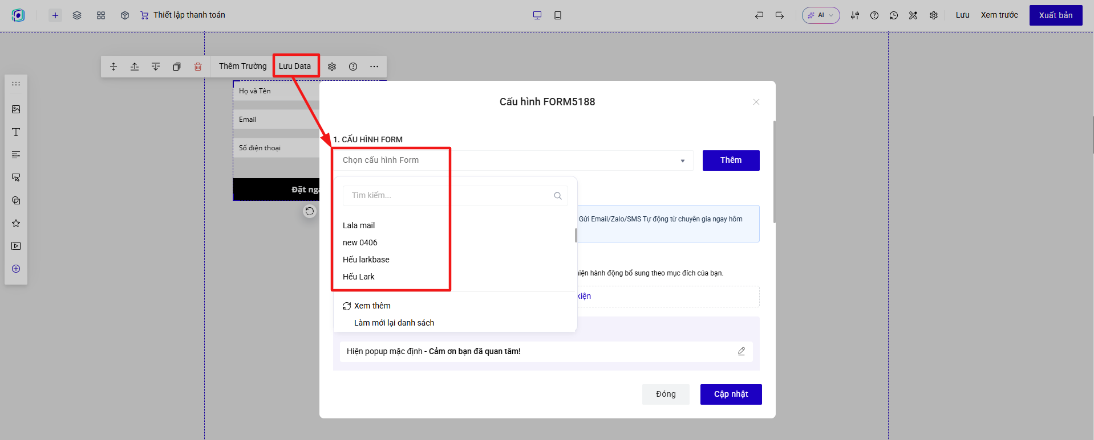1094x440 pixels.
Task: Click the drag handle dots on left sidebar
Action: pos(16,84)
